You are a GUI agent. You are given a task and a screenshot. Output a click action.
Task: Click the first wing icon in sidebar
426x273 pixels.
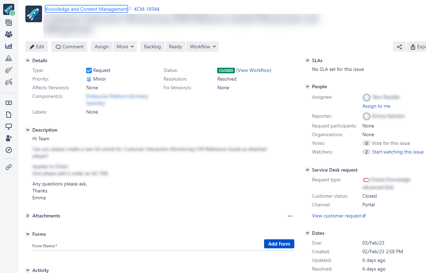(9, 70)
